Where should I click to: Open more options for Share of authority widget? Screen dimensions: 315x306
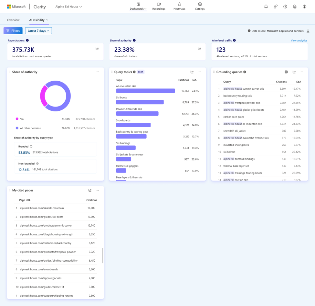pyautogui.click(x=98, y=72)
